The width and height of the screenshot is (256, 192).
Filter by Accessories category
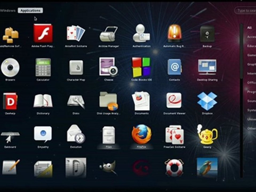pos(251,37)
